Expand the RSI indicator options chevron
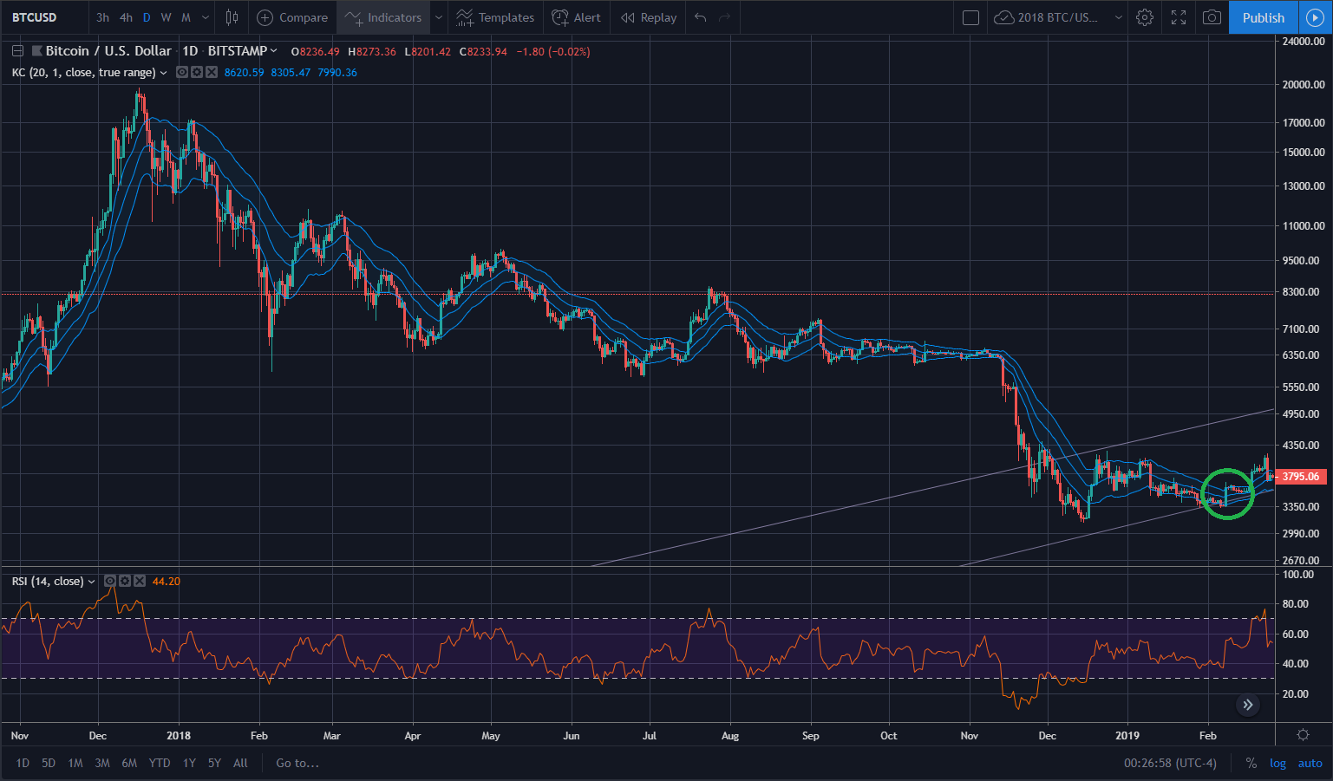The height and width of the screenshot is (781, 1333). (91, 582)
